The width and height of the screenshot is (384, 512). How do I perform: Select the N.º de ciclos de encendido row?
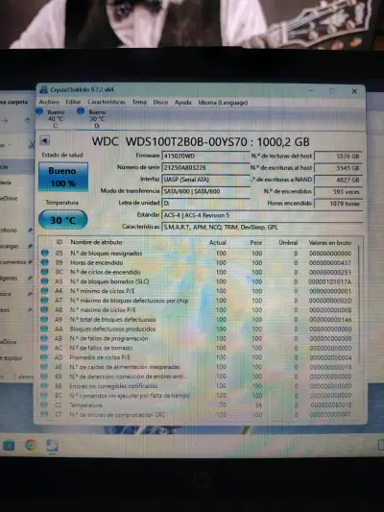(x=197, y=272)
